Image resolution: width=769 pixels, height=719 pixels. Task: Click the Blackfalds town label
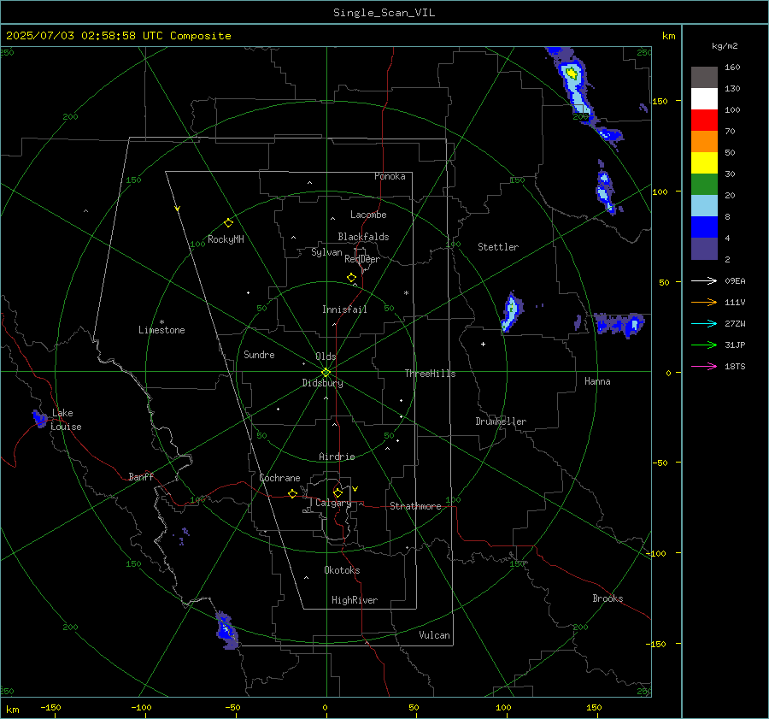click(363, 237)
